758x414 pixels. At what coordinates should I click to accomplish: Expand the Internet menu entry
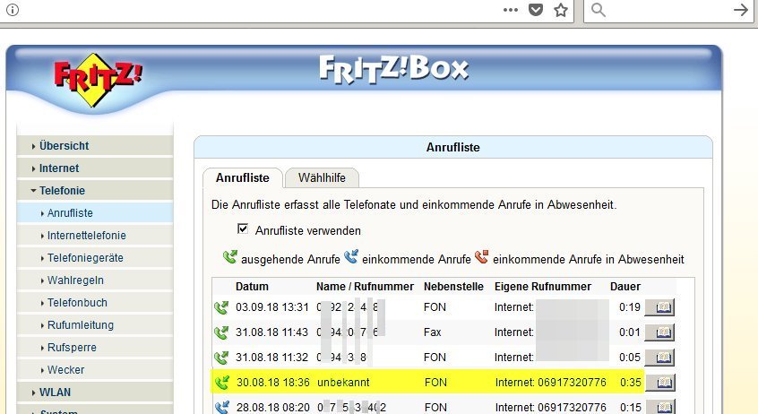(x=95, y=168)
